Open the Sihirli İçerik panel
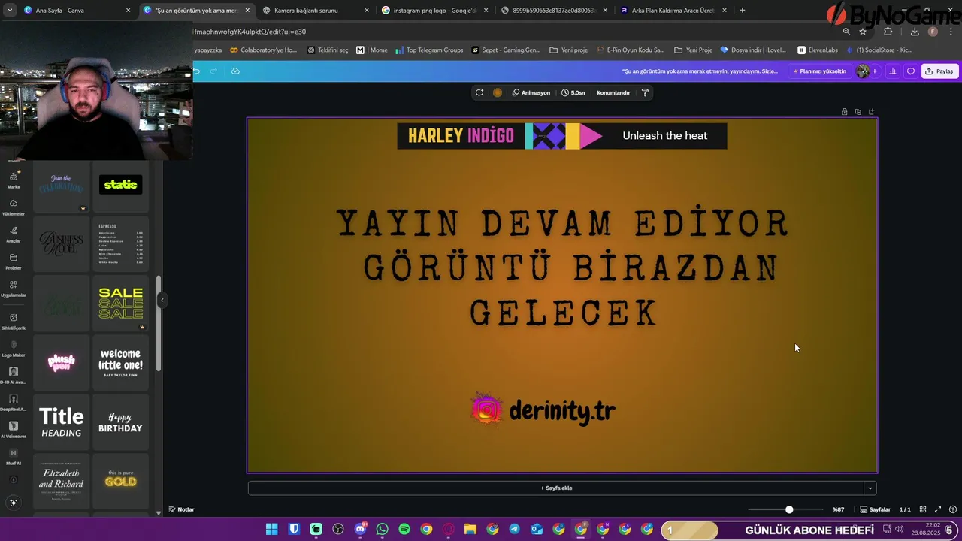 click(x=14, y=322)
